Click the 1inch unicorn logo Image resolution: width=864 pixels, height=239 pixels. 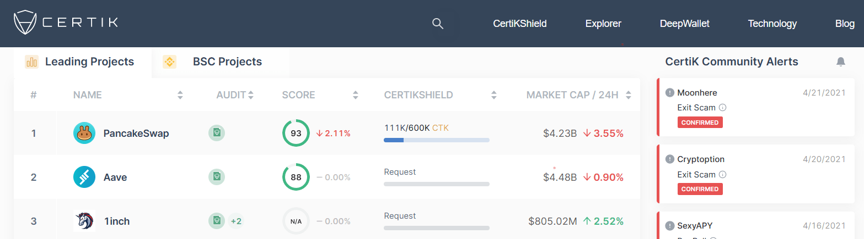pos(84,221)
